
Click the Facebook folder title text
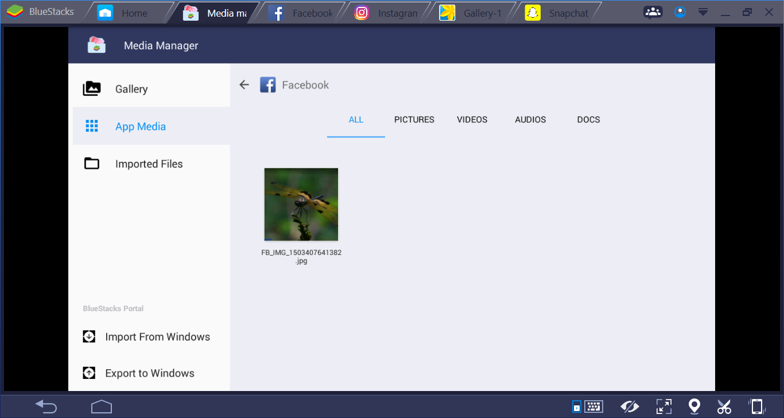click(x=305, y=85)
